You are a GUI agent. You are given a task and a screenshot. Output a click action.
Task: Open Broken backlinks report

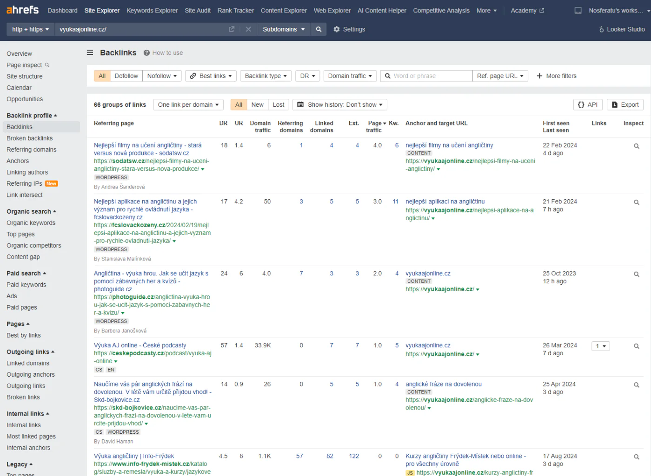[29, 138]
